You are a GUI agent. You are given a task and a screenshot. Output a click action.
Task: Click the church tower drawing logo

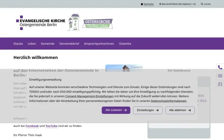74,22
